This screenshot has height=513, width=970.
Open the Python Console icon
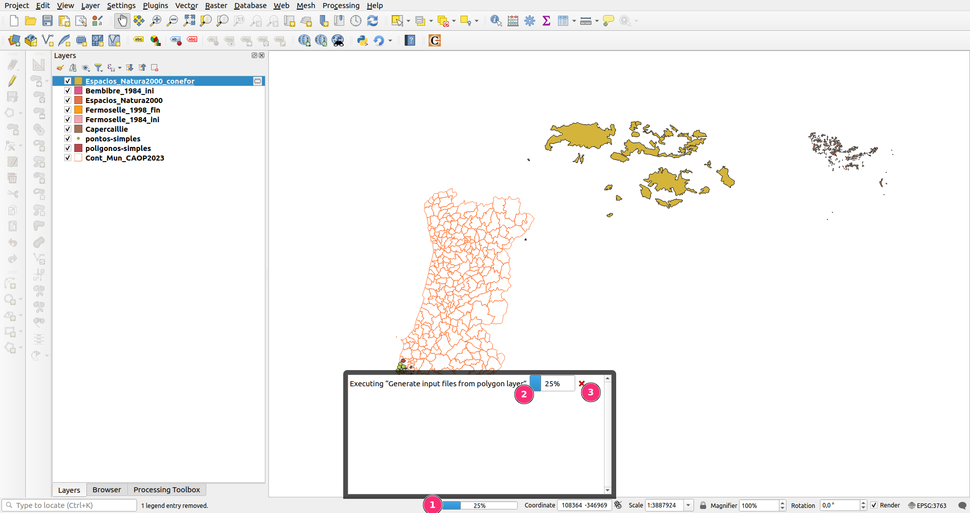point(362,40)
